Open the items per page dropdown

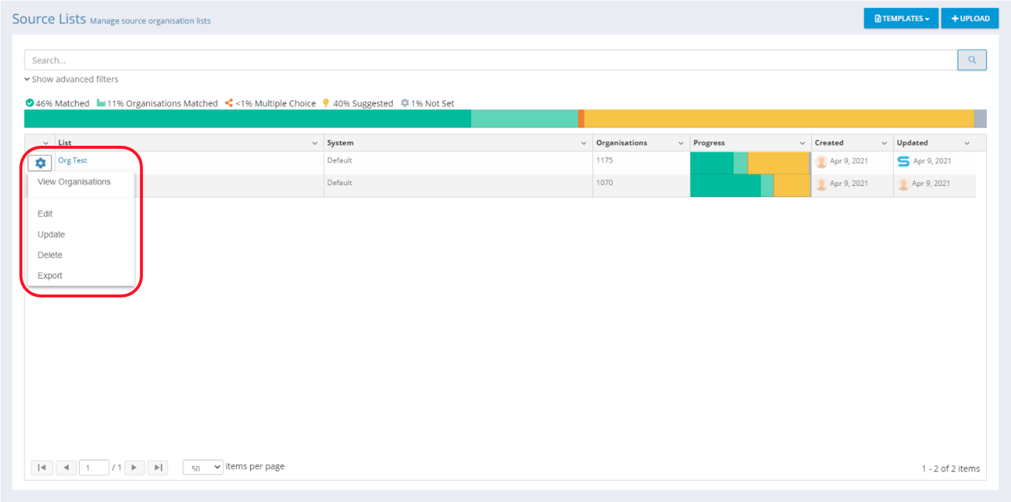point(203,467)
